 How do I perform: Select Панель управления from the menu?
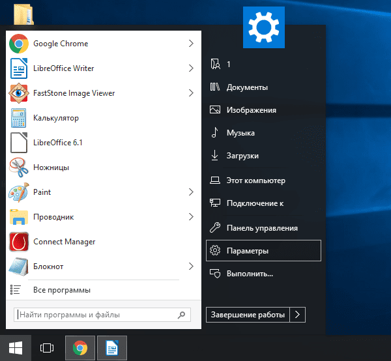pos(261,228)
